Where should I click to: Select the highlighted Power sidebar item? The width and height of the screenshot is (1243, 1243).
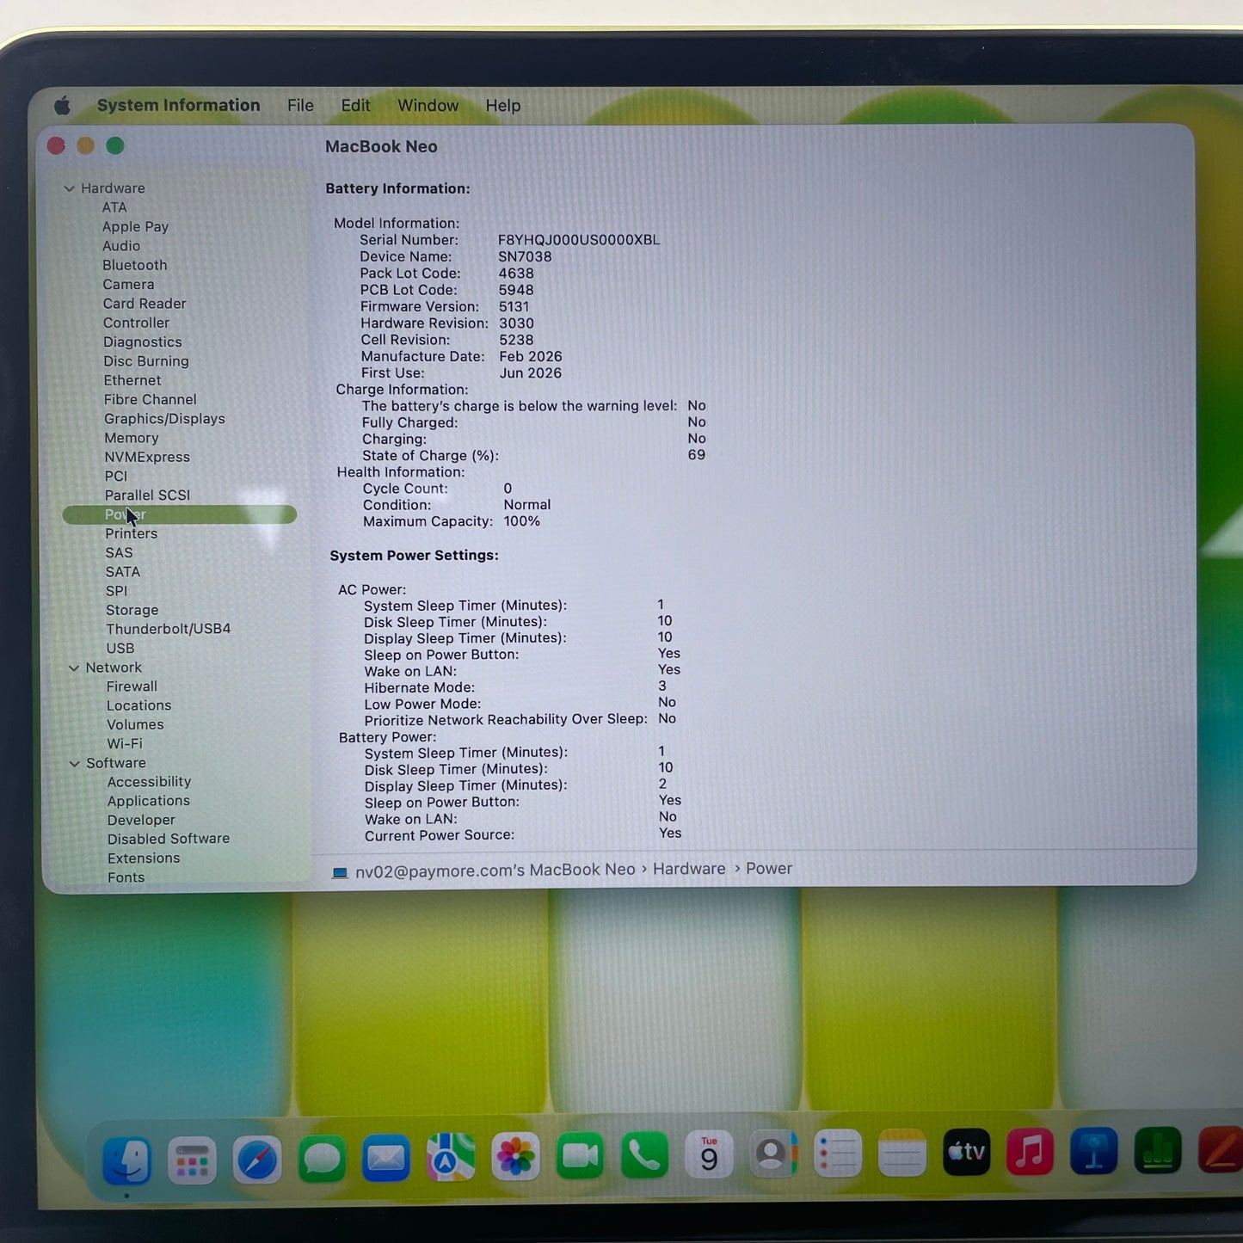coord(180,514)
